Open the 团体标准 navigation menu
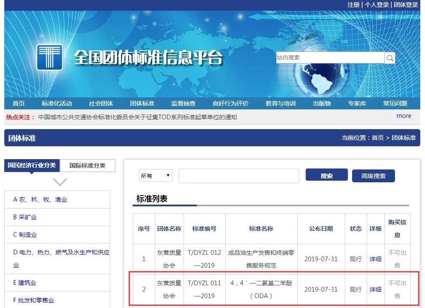 coord(142,103)
